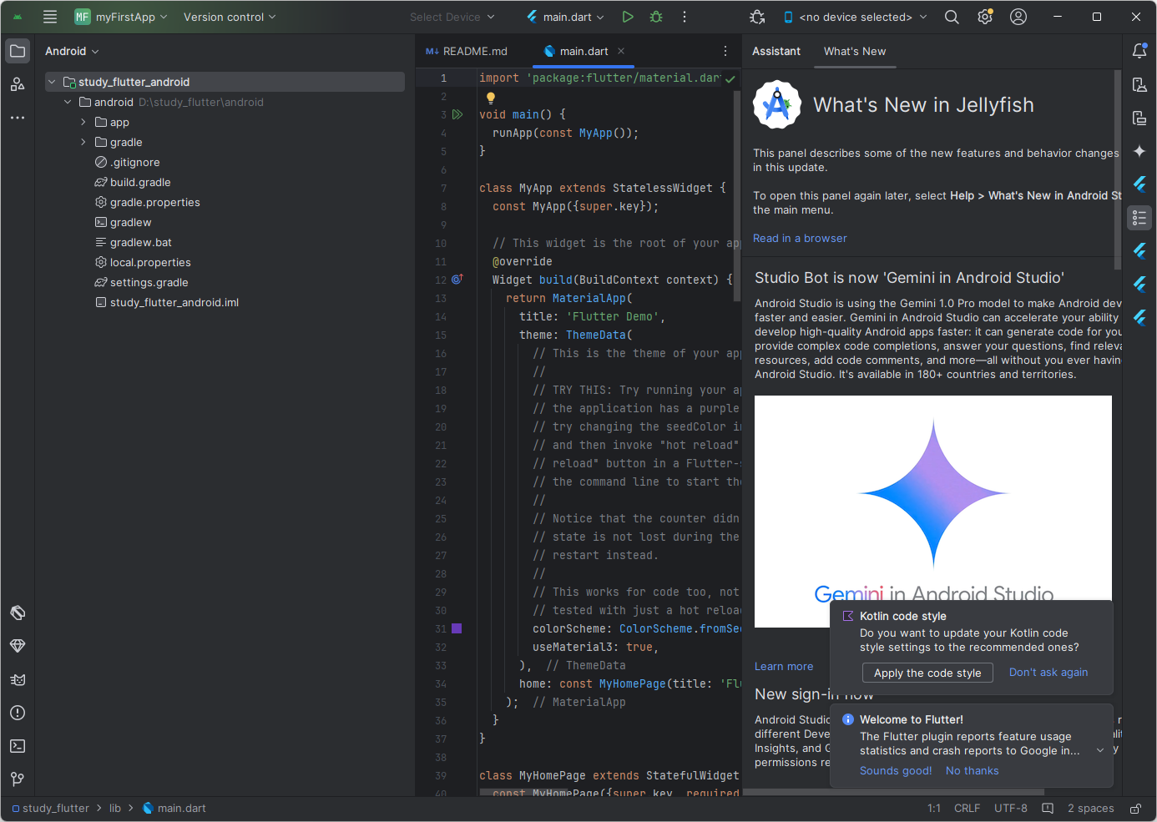
Task: Click the intention lightbulb in the editor
Action: (491, 98)
